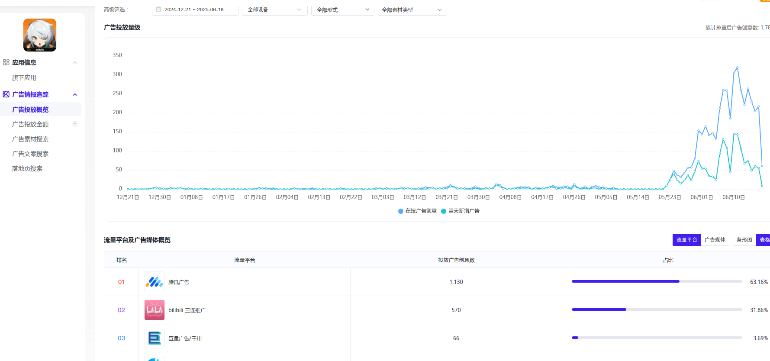Open the 全部设备 dropdown
Screen dimensions: 770x361
click(274, 10)
